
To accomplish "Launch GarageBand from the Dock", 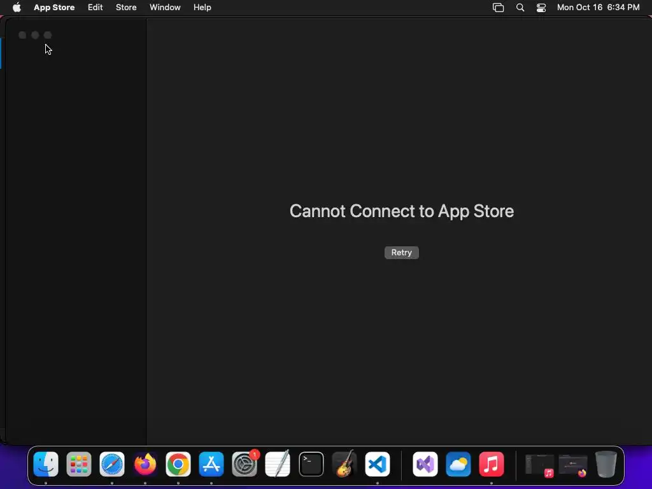I will [344, 464].
